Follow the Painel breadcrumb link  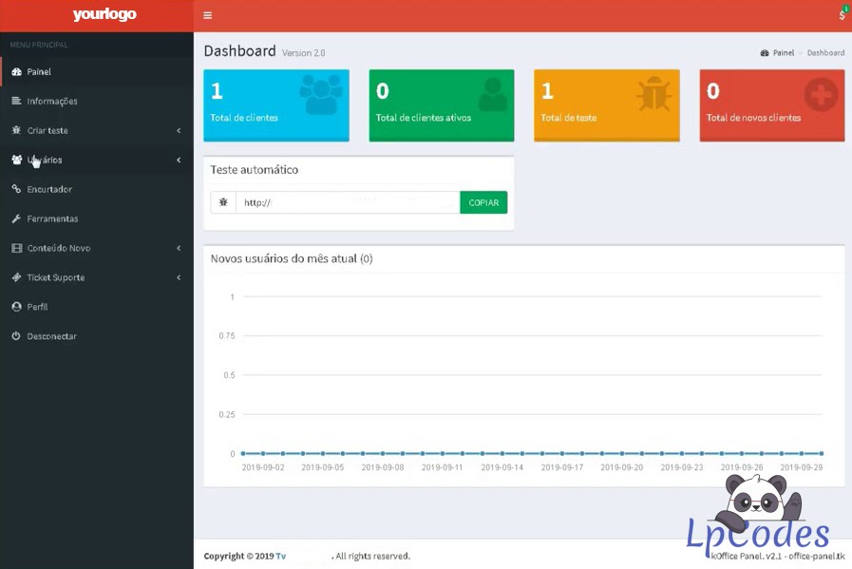pyautogui.click(x=783, y=53)
